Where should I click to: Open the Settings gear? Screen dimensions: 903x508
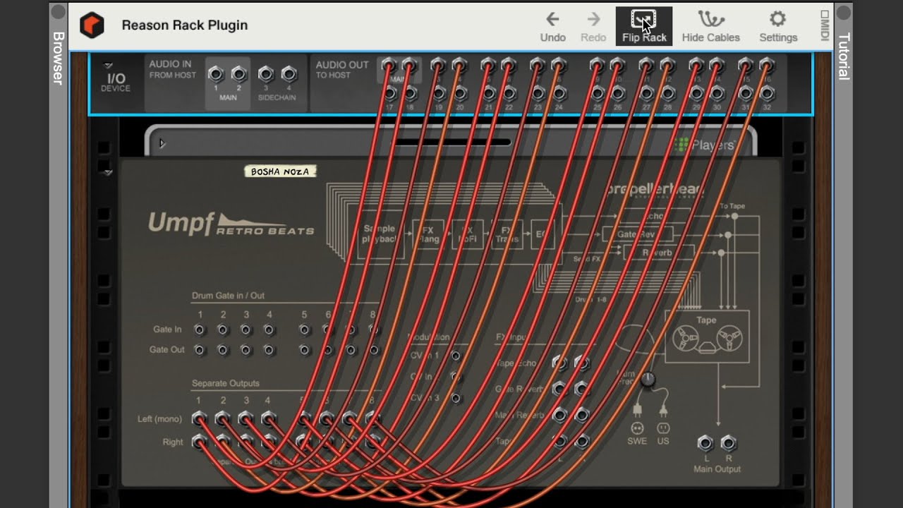click(x=778, y=27)
